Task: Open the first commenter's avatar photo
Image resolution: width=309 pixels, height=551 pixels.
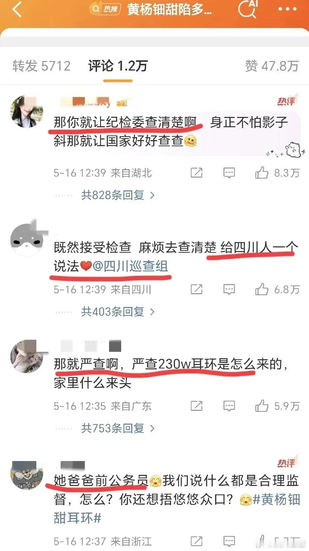Action: point(28,112)
